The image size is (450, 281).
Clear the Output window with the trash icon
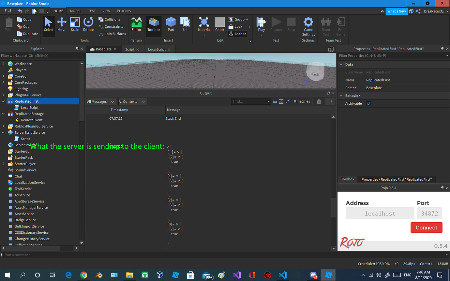click(319, 101)
